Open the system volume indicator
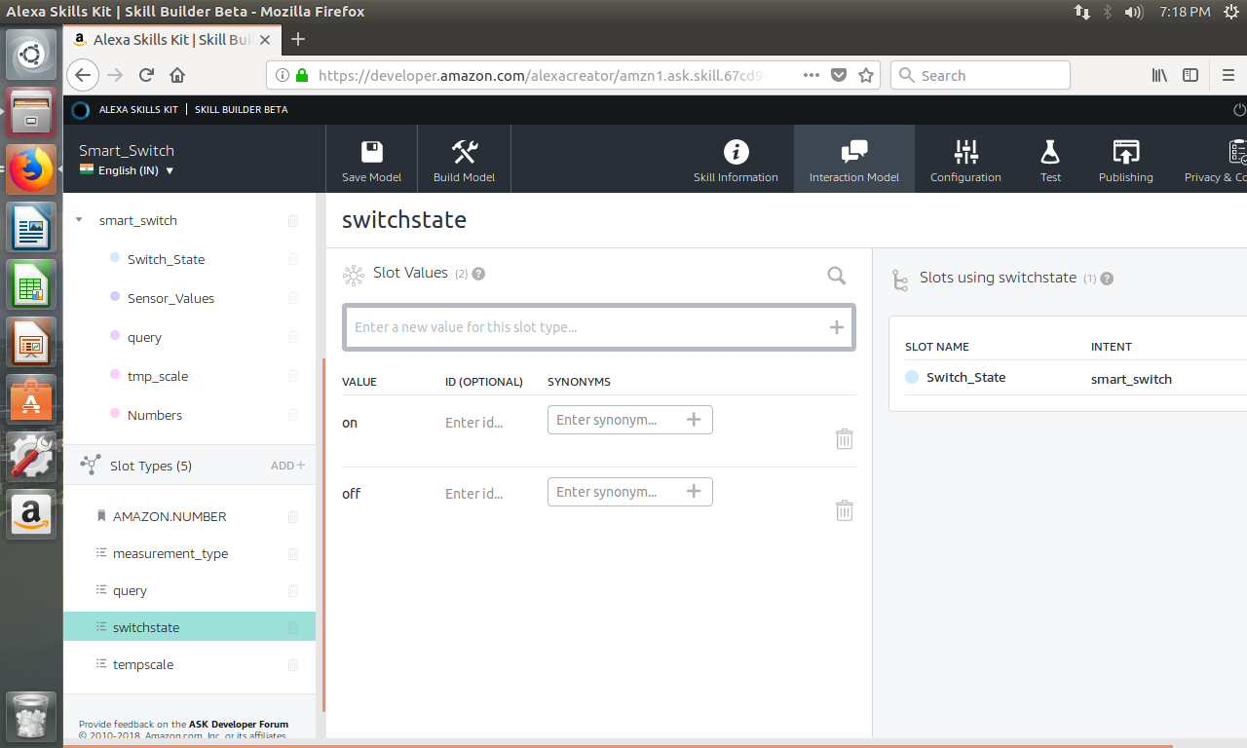Viewport: 1247px width, 748px height. point(1133,12)
